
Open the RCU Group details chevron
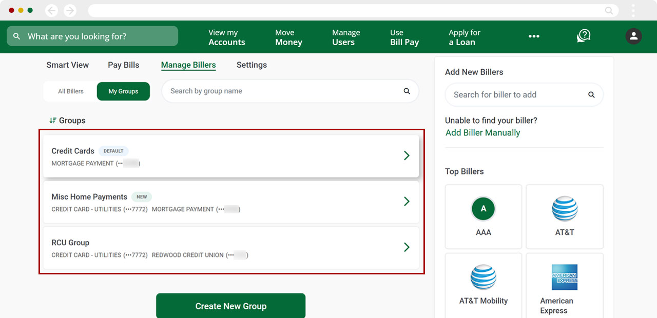coord(407,247)
